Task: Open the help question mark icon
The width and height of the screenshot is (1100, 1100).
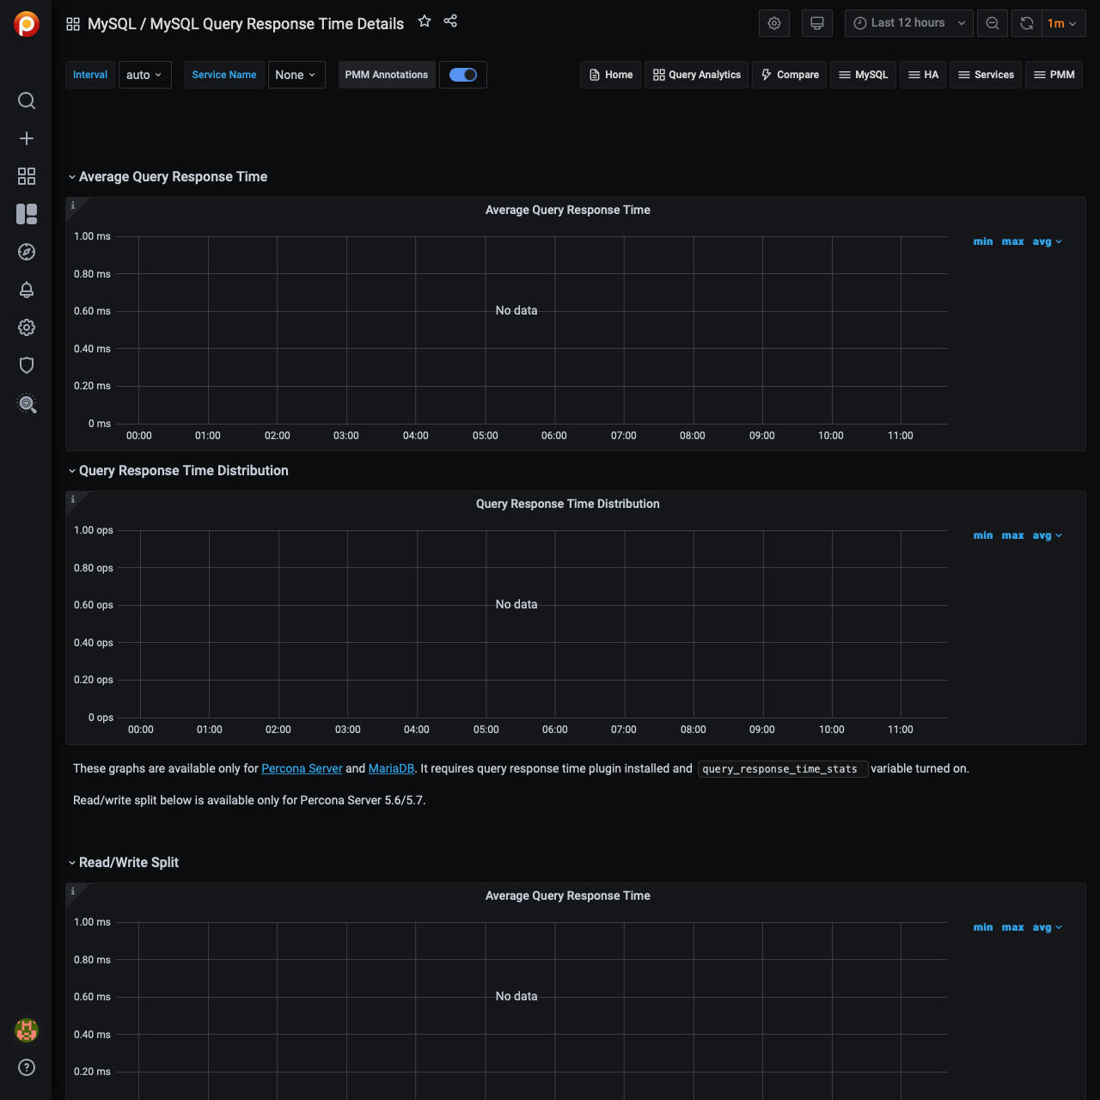Action: click(x=27, y=1067)
